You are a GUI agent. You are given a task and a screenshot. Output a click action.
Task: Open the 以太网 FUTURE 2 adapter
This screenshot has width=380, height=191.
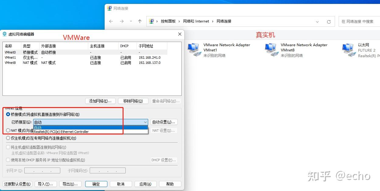348,49
